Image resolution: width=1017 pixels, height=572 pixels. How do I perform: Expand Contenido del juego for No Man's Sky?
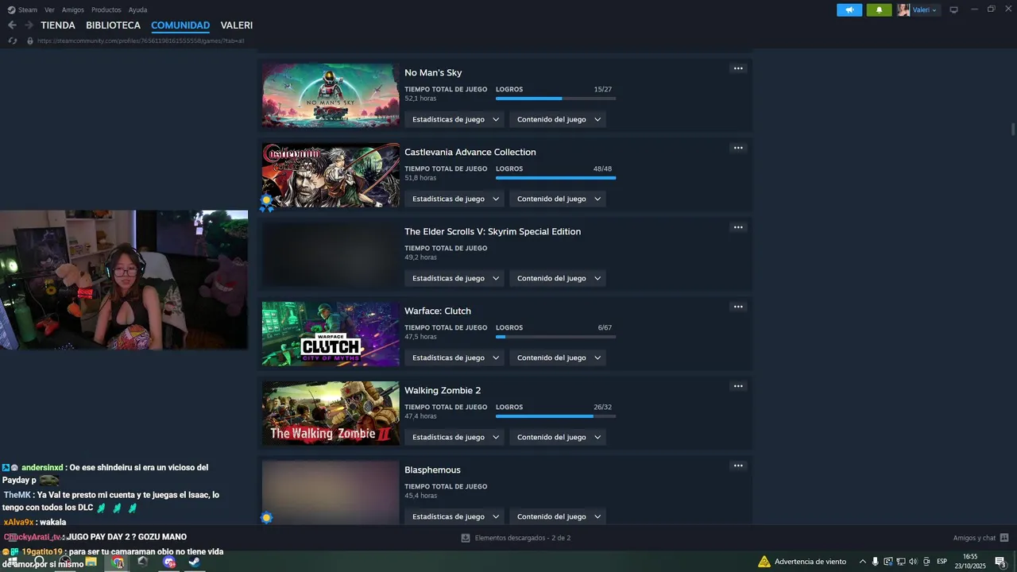[558, 119]
